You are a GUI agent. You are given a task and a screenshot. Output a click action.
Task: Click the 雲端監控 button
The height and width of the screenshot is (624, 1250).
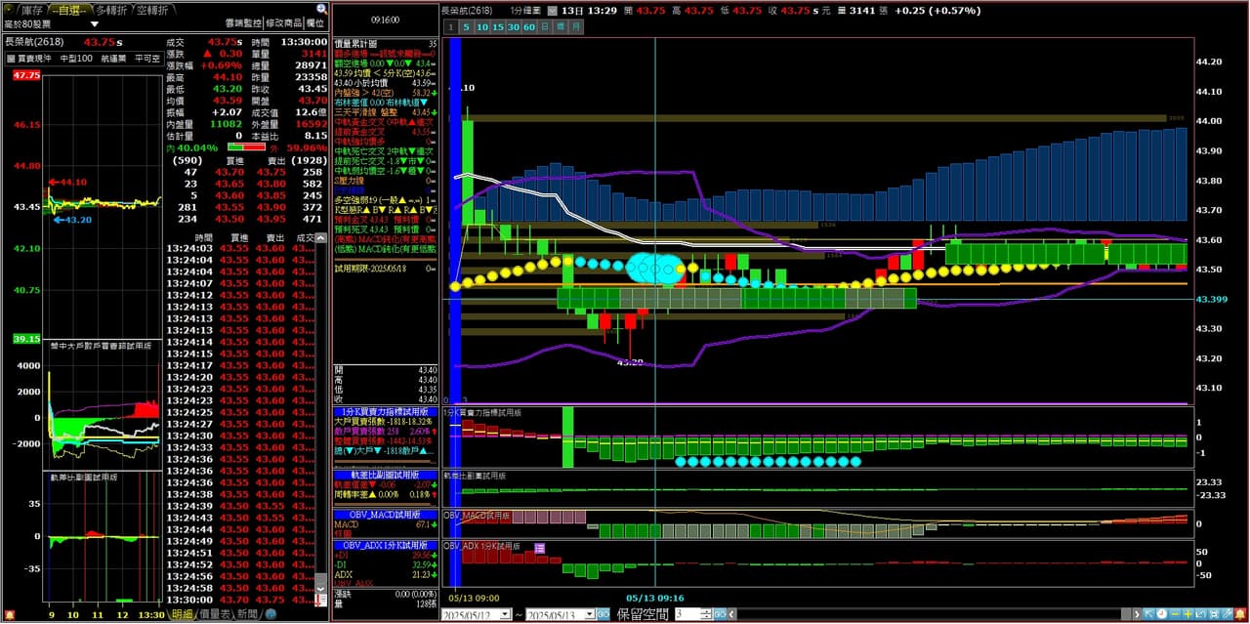click(242, 22)
